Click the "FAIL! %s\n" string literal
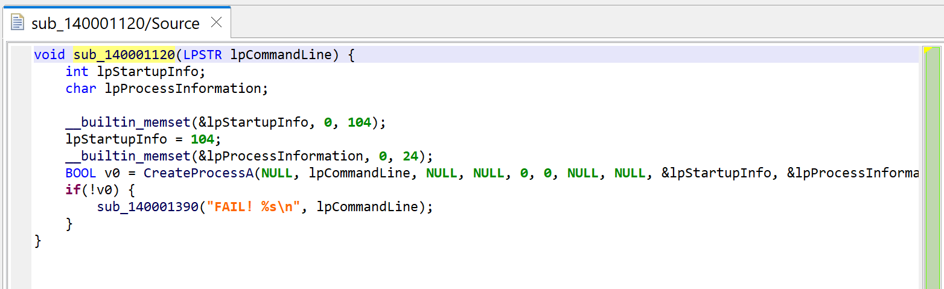 coord(253,207)
